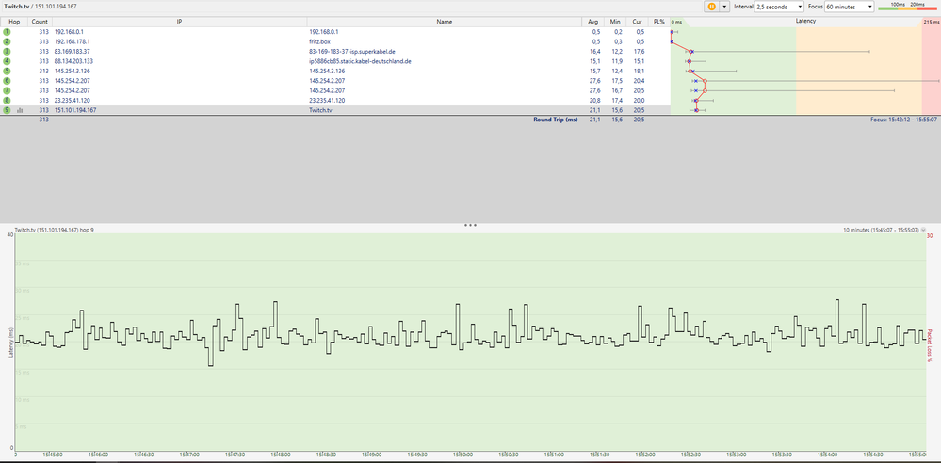Click the 15:45:30 time axis marker
The height and width of the screenshot is (463, 941).
52,455
